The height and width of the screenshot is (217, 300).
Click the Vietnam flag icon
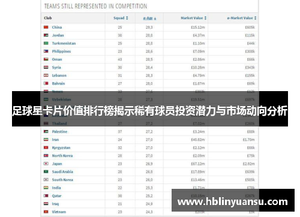(46, 212)
